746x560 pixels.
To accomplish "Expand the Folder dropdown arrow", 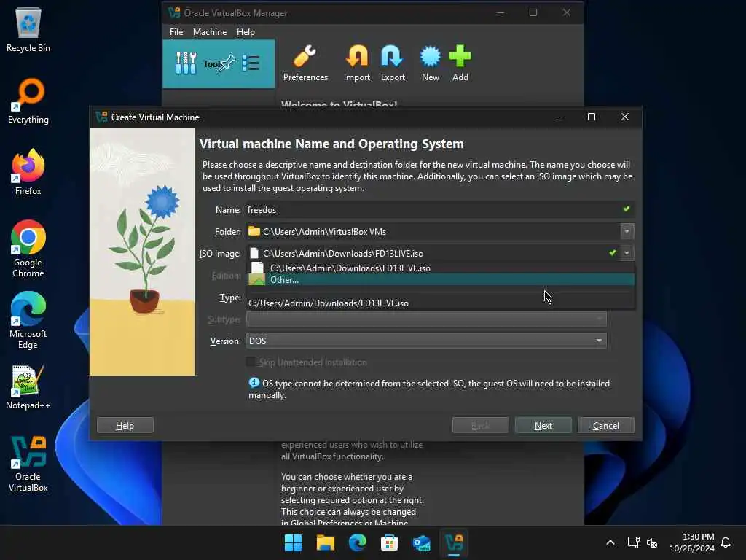I will pos(627,231).
